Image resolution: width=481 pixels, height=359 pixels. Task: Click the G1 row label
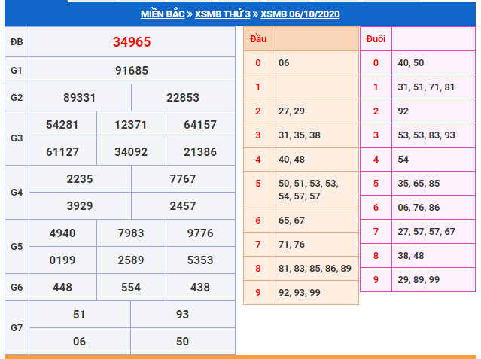coord(17,71)
